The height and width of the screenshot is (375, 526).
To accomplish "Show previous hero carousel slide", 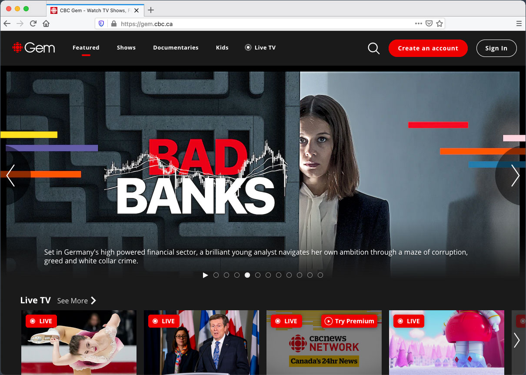I will point(11,176).
